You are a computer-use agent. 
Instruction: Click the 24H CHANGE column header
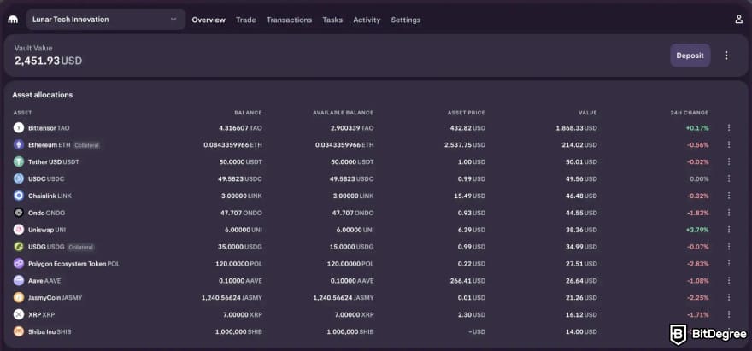click(x=689, y=113)
